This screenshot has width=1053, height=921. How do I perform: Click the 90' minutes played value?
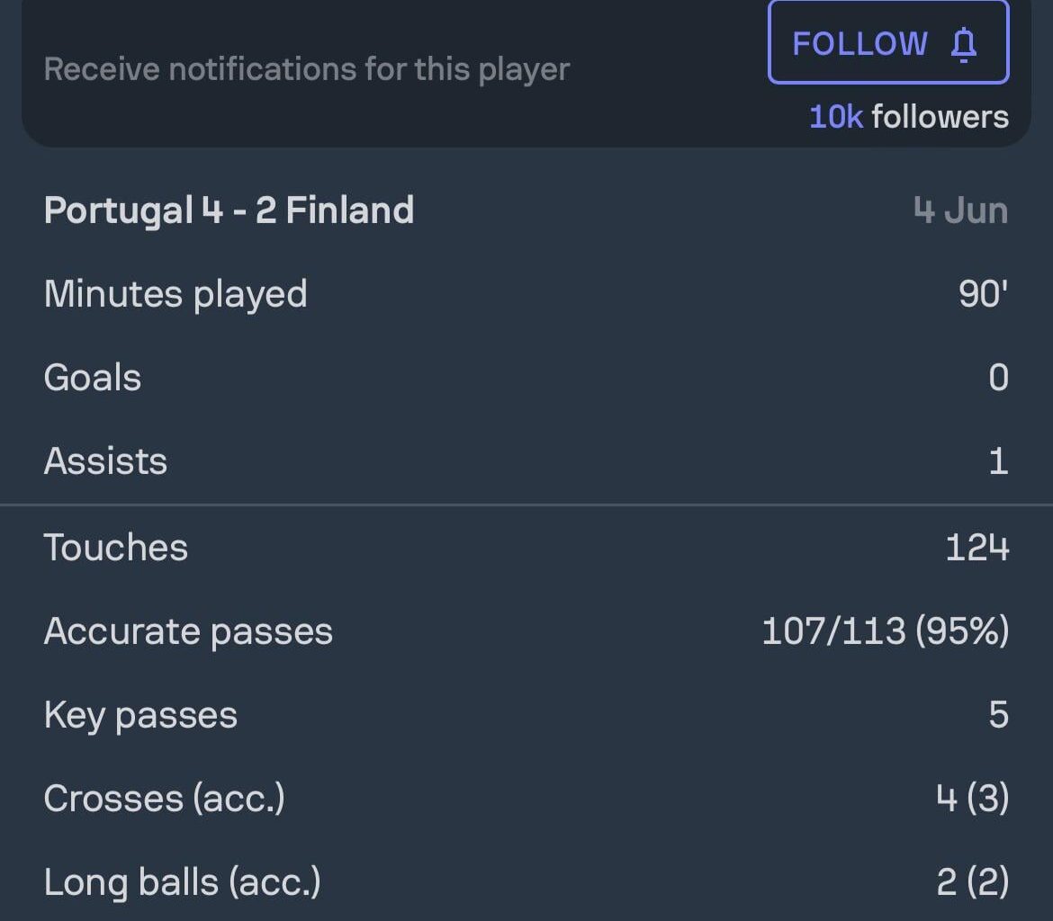pyautogui.click(x=985, y=293)
